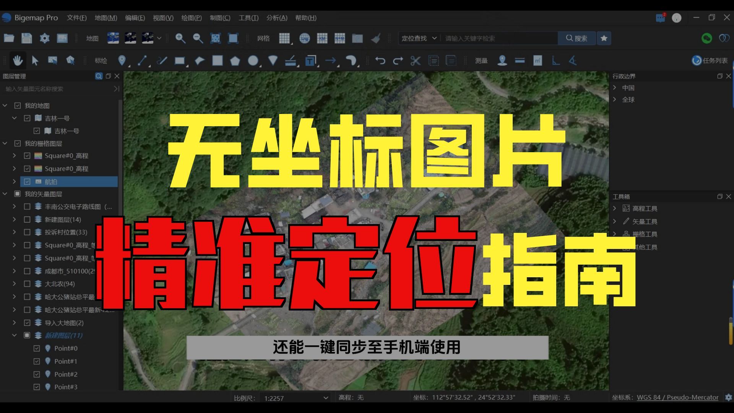Viewport: 734px width, 413px height.
Task: Open 文件(F) menu
Action: click(76, 18)
